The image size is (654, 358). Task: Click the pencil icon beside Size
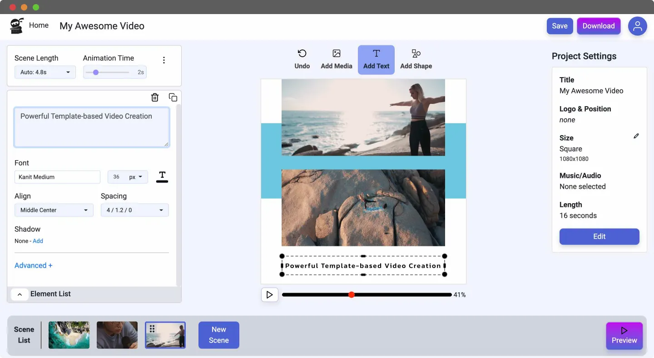[x=636, y=136]
